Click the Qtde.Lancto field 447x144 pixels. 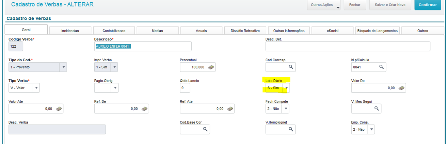click(x=185, y=88)
